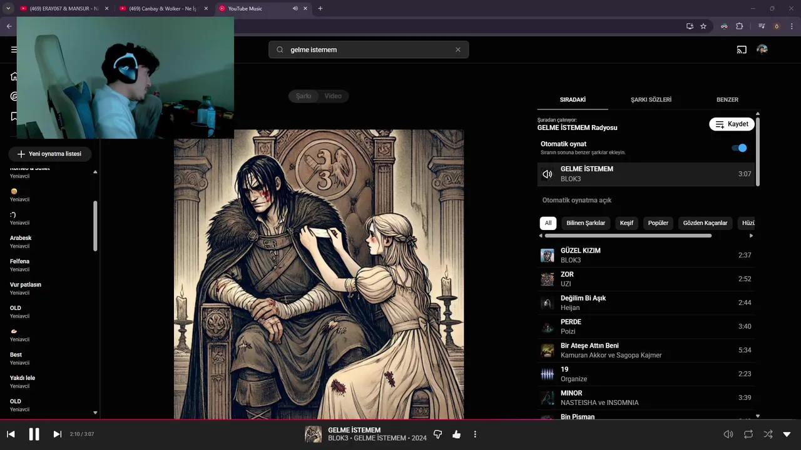Click the filter chips horizontal scrollbar
801x450 pixels.
click(628, 236)
